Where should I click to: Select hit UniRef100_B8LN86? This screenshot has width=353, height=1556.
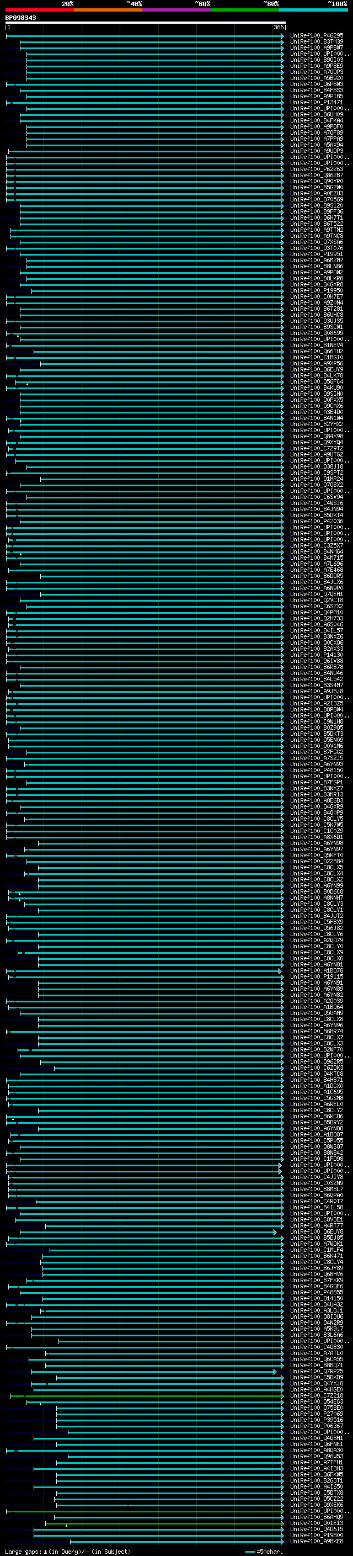click(x=316, y=267)
